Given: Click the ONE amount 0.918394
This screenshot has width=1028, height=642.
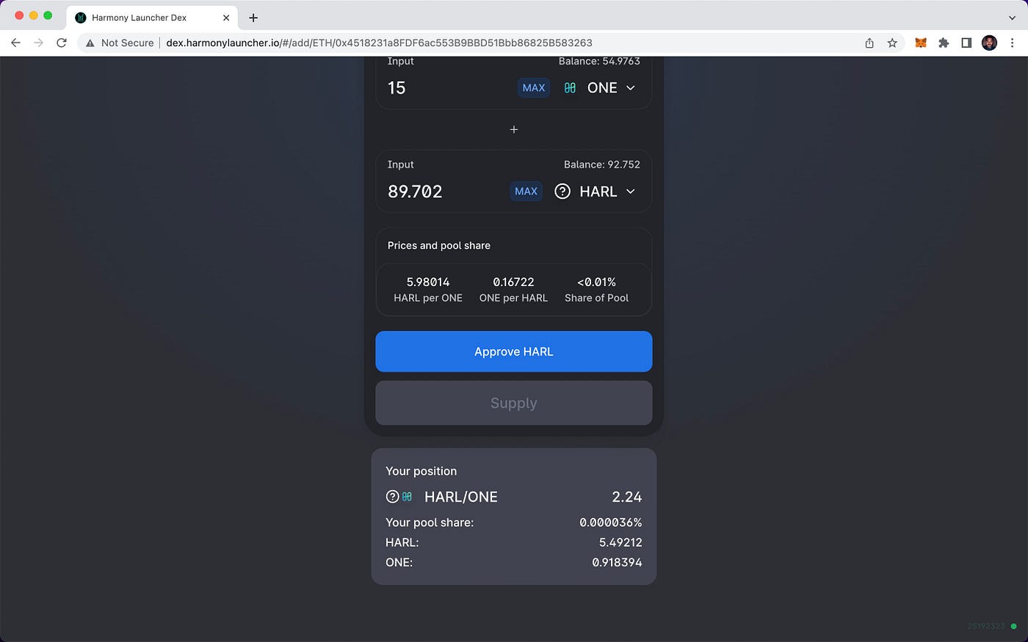Looking at the screenshot, I should click(617, 562).
